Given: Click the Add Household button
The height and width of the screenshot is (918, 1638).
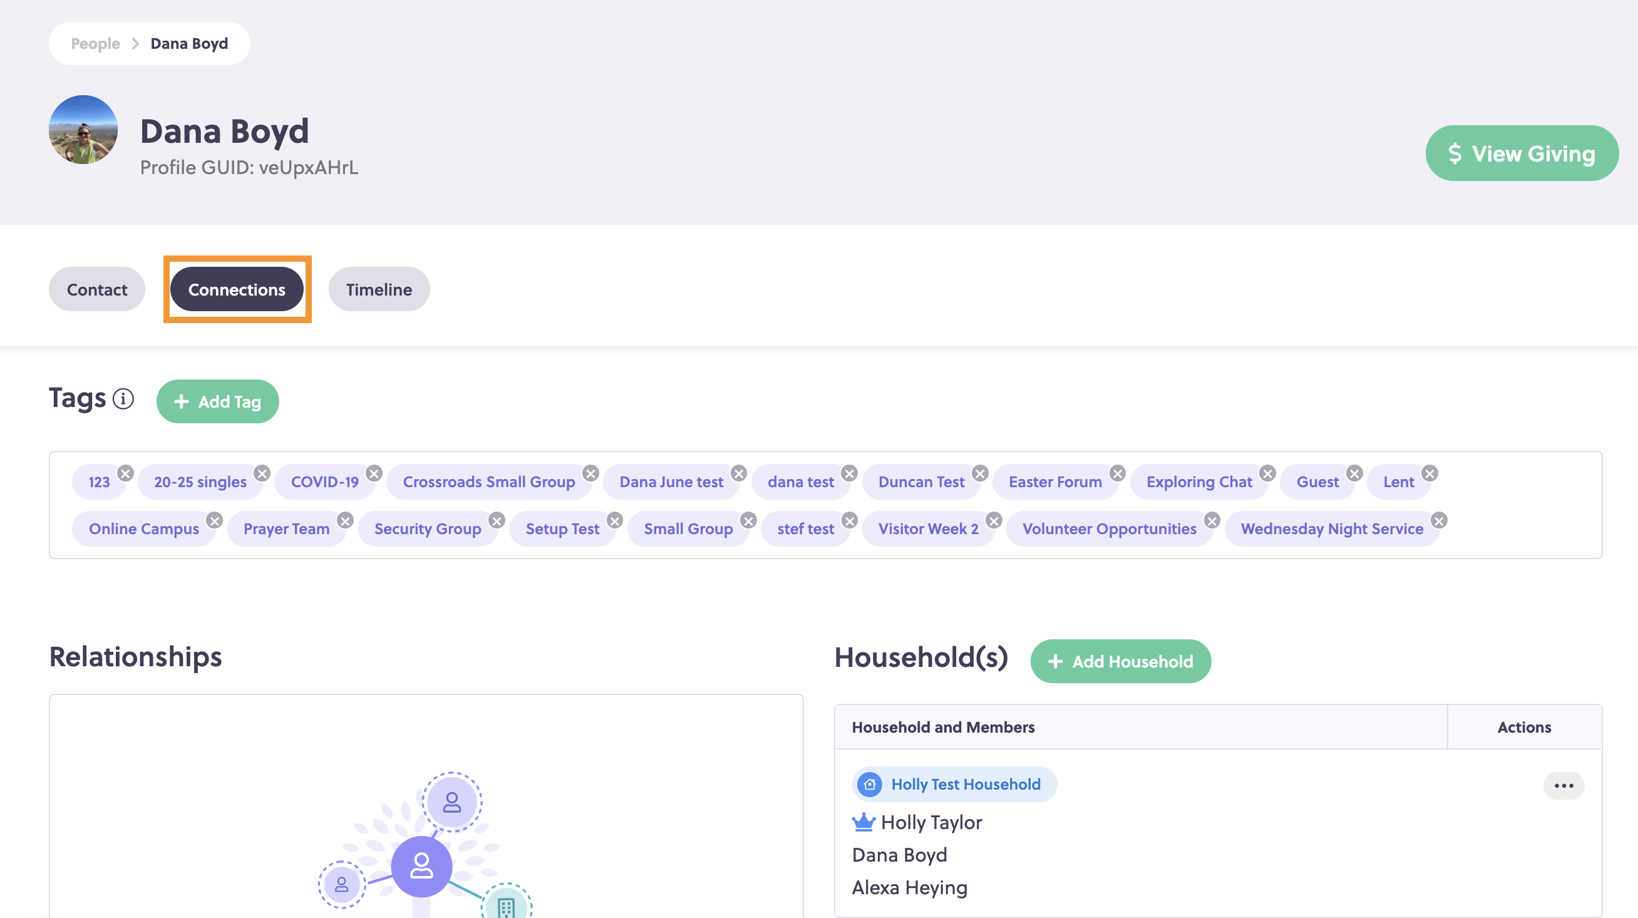Looking at the screenshot, I should (1120, 661).
